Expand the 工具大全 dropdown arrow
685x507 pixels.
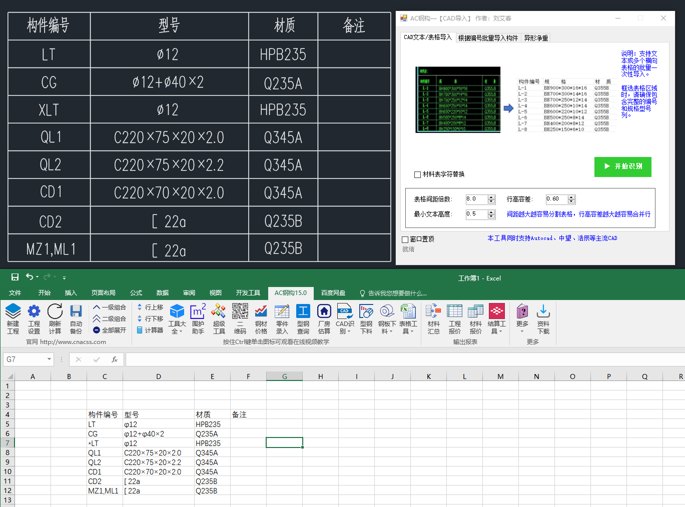(181, 331)
